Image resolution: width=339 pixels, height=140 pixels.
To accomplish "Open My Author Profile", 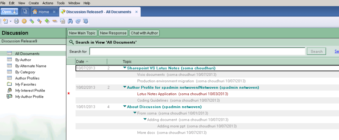I will pyautogui.click(x=29, y=97).
